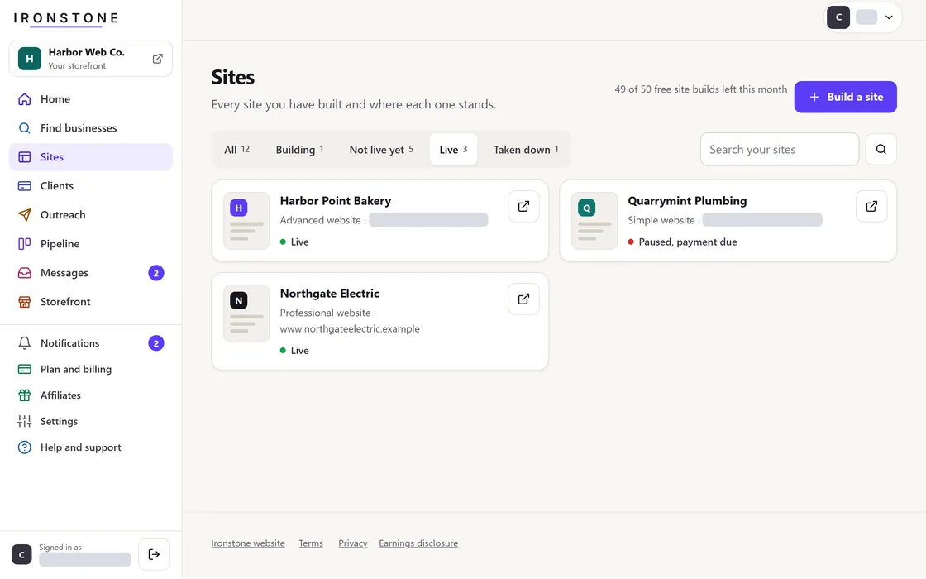Focus the Search your sites field
Screen dimensions: 926x579
pos(780,149)
